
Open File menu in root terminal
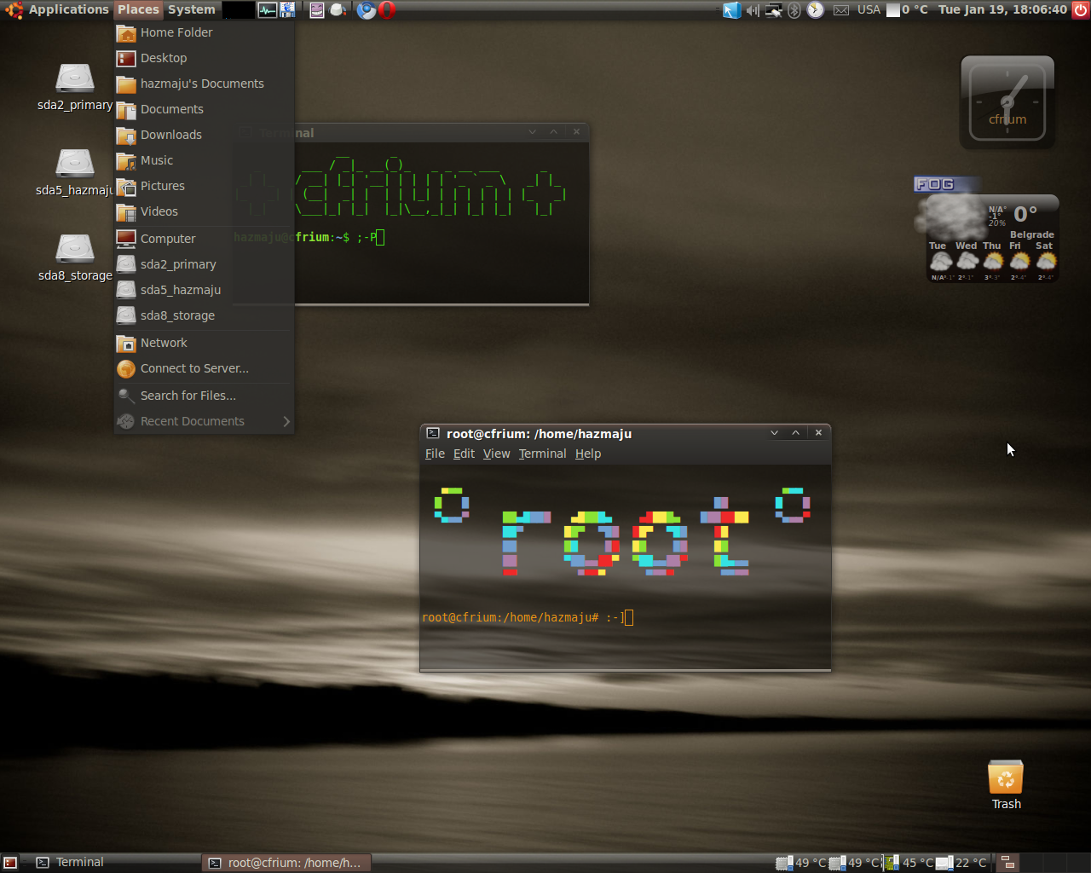tap(435, 454)
